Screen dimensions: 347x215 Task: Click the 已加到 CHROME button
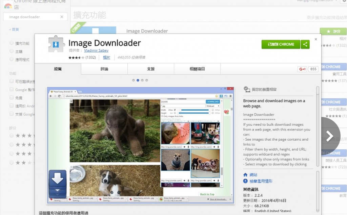pyautogui.click(x=281, y=44)
